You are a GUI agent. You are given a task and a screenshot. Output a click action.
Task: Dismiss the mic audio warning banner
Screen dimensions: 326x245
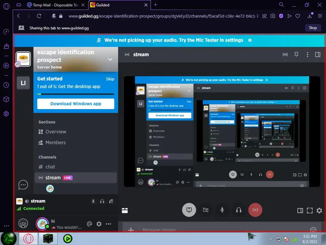pos(250,40)
